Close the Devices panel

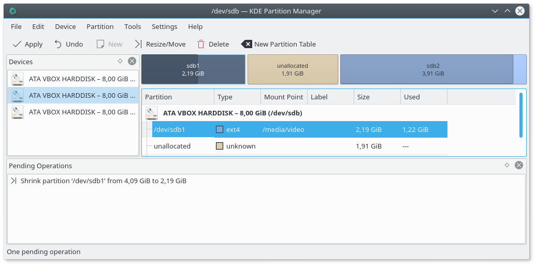pos(132,61)
